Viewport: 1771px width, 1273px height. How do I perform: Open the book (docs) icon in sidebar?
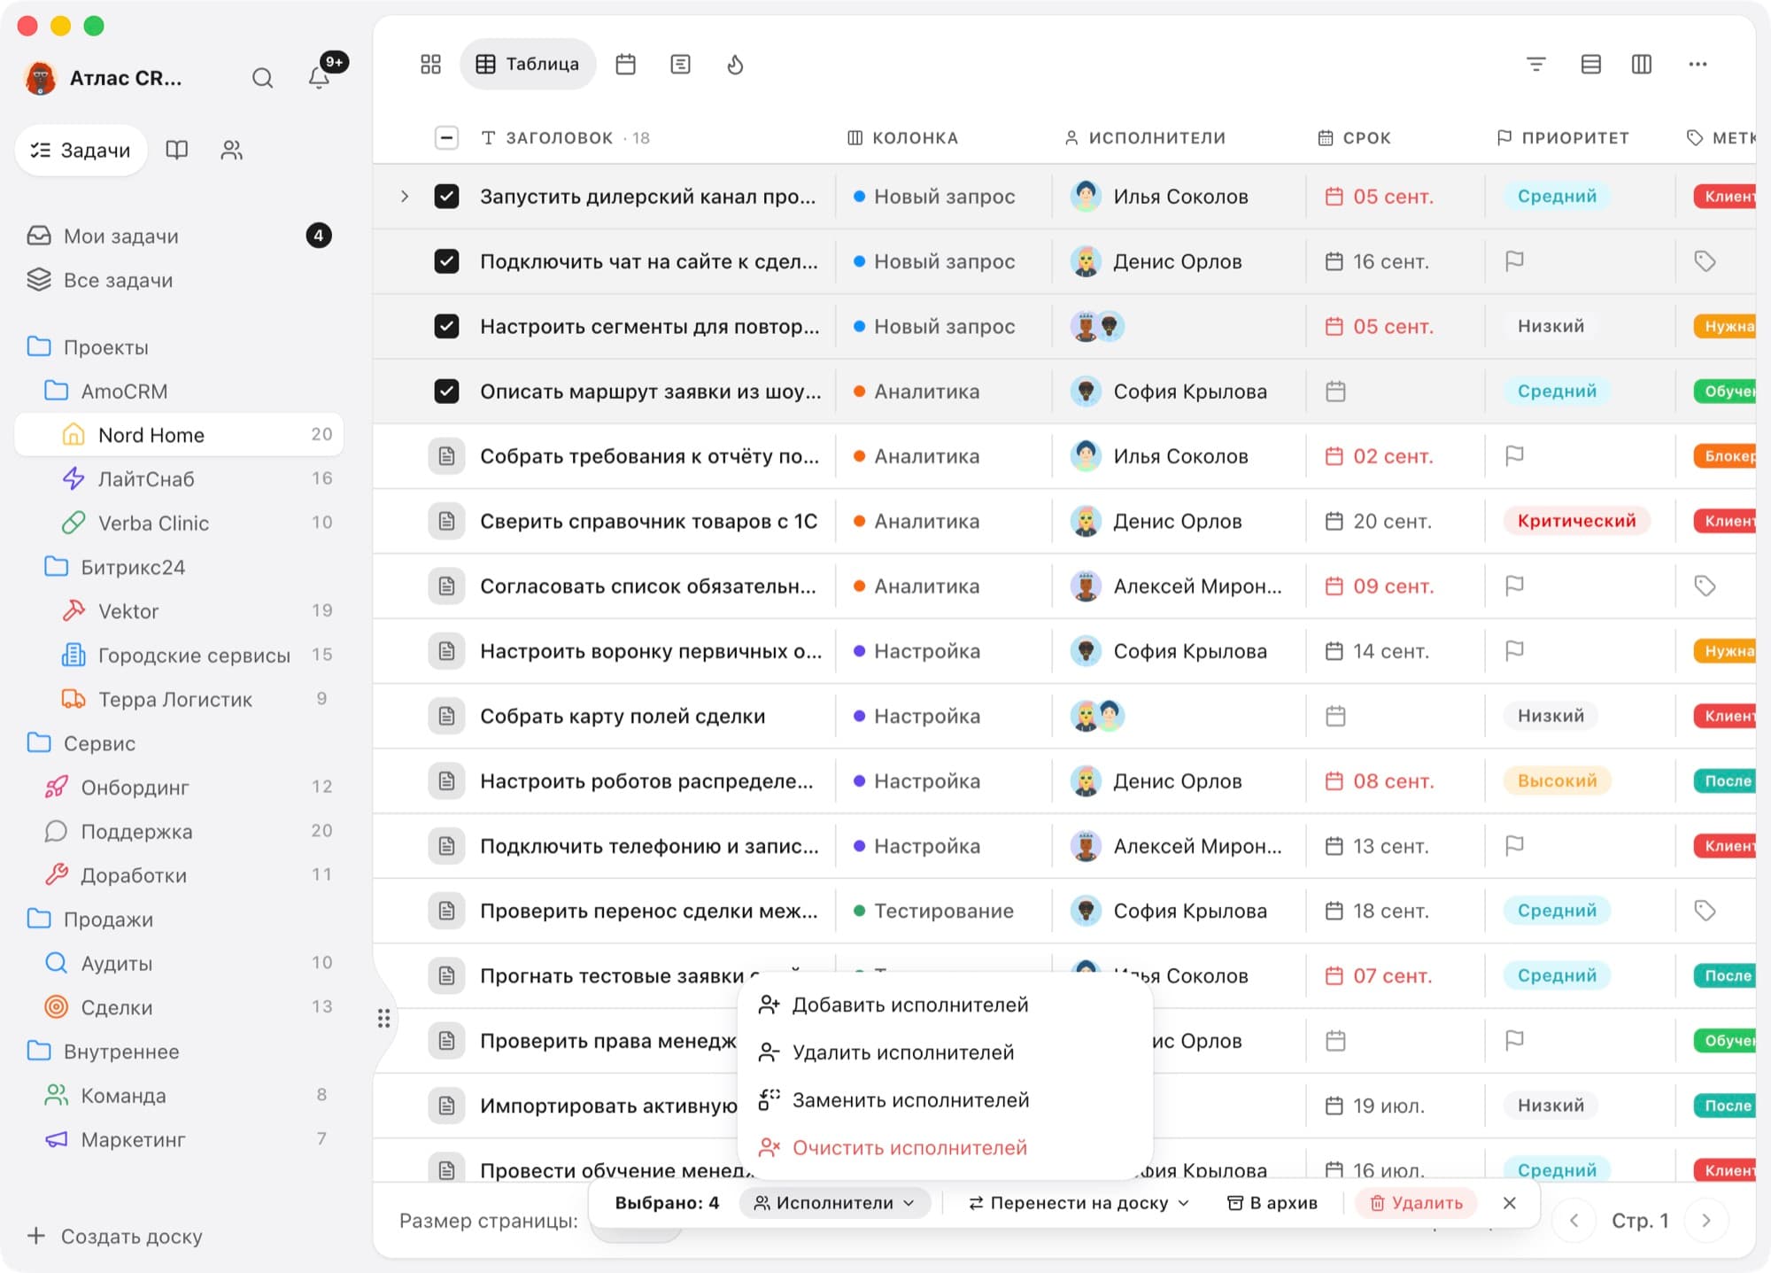click(x=177, y=150)
